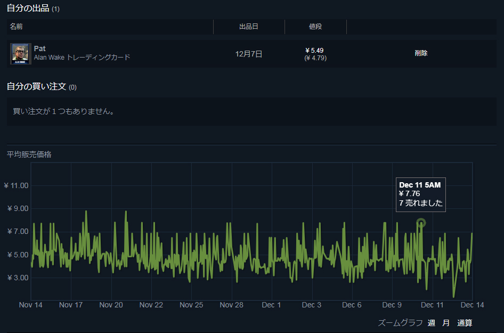Click the Dec 14 axis label
This screenshot has height=333, width=504.
(472, 305)
